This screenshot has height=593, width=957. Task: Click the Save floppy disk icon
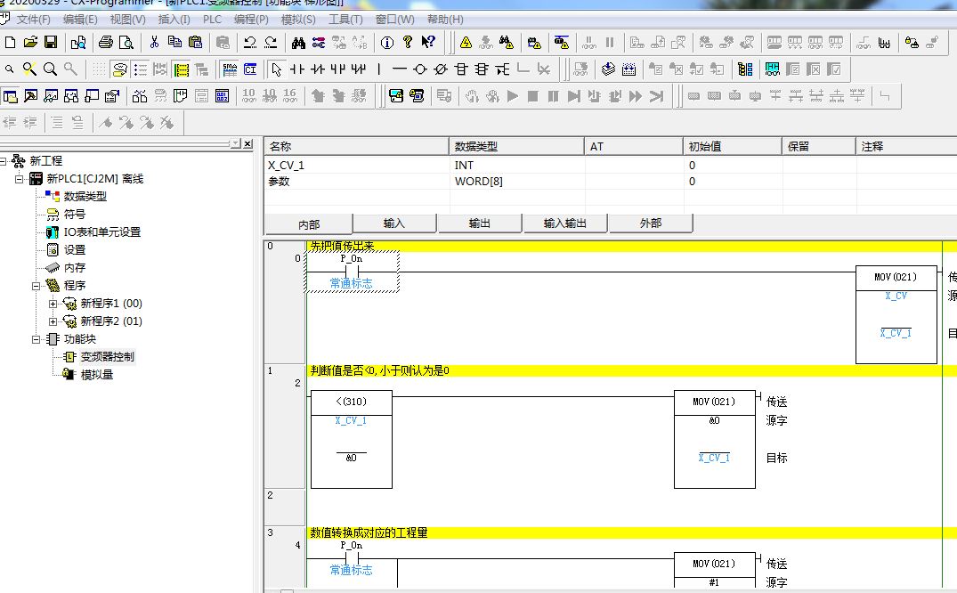[x=51, y=42]
